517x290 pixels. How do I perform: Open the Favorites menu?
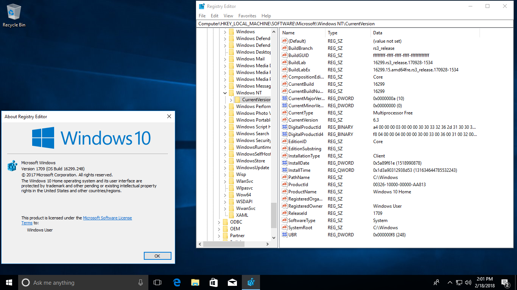247,16
